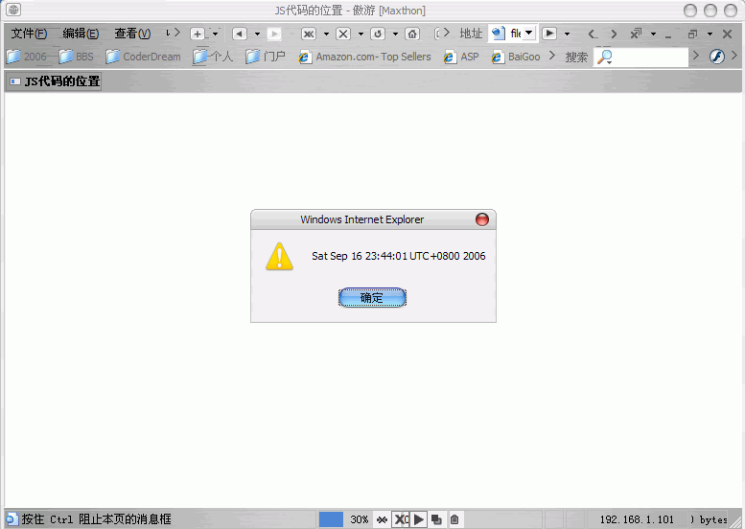Screen dimensions: 745x529
Task: Open the CoderDream favorites folder
Action: point(143,57)
